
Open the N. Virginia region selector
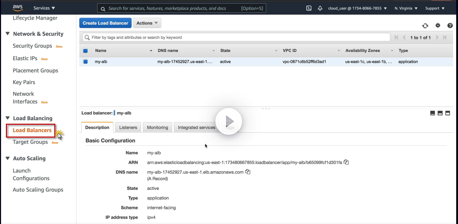click(406, 8)
